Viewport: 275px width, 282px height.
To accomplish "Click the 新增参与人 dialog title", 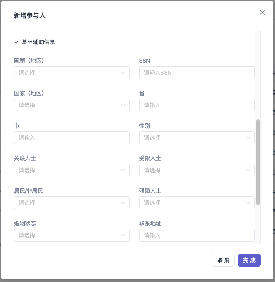I will [x=30, y=15].
